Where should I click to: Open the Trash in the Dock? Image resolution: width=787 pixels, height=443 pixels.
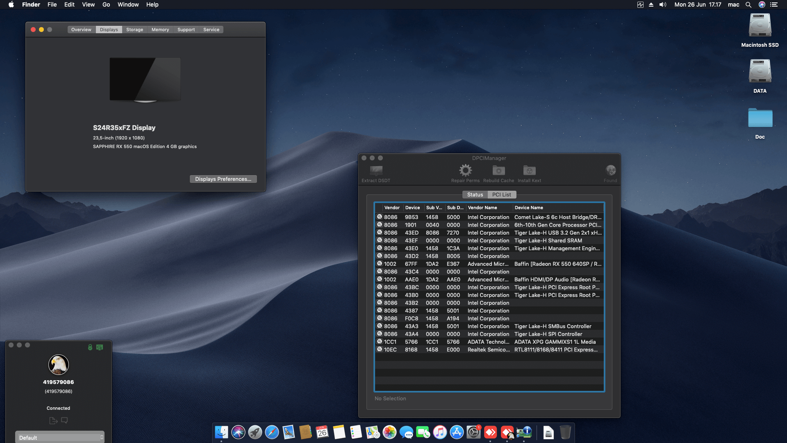(x=565, y=432)
